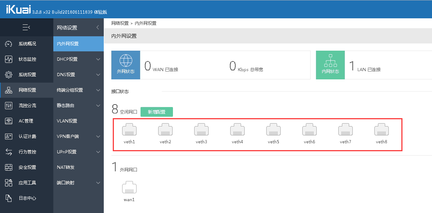The width and height of the screenshot is (432, 213).
Task: Click the 认证计费 ID card icon
Action: (x=9, y=136)
